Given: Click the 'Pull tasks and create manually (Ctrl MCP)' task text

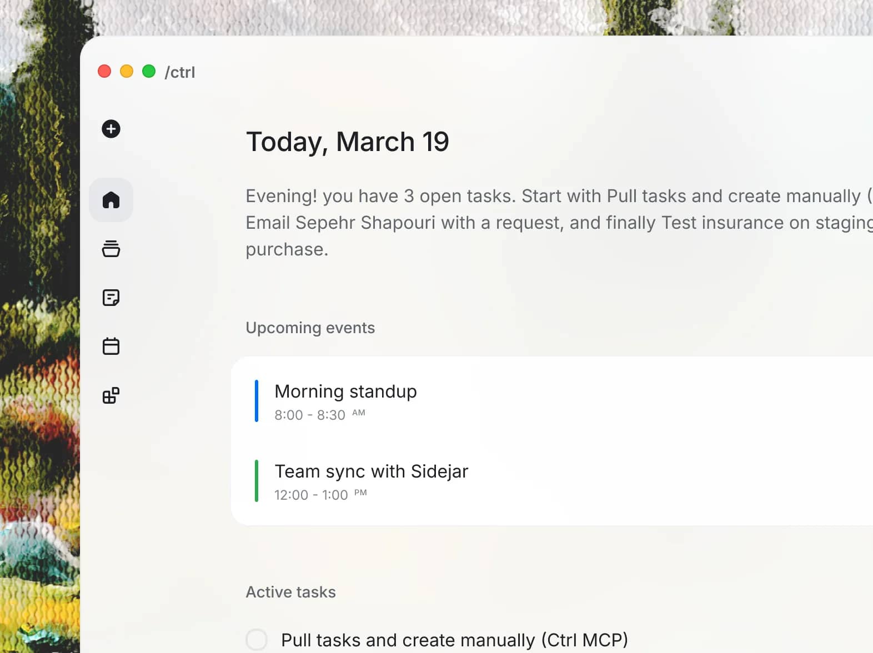Looking at the screenshot, I should coord(454,640).
